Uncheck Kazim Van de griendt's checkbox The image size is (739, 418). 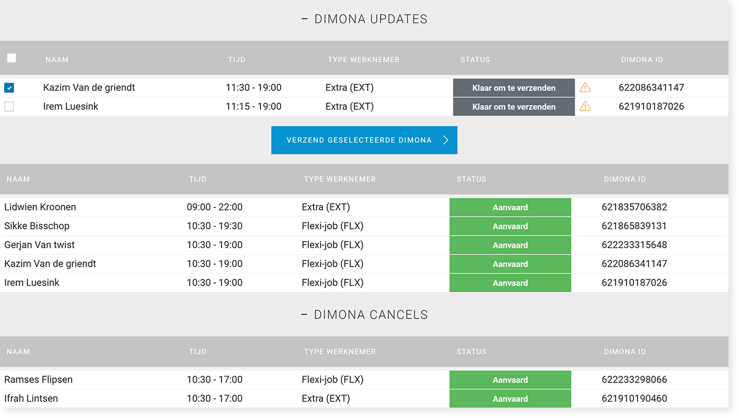click(x=9, y=88)
